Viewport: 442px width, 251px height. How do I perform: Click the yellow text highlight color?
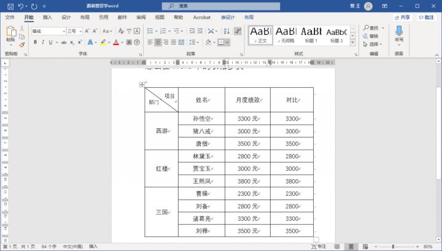tap(103, 42)
